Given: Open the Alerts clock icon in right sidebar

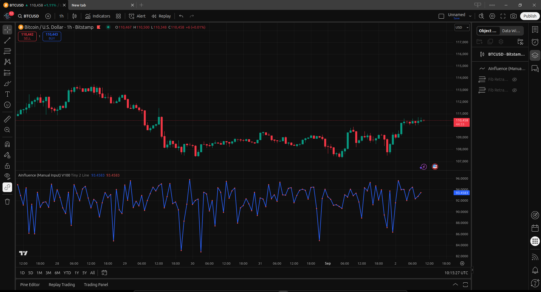Looking at the screenshot, I should click(535, 42).
